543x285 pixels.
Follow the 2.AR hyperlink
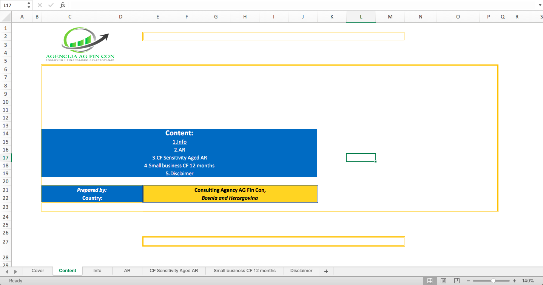pyautogui.click(x=179, y=150)
